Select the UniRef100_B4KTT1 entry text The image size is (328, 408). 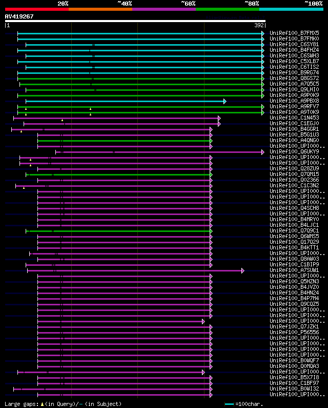point(294,248)
